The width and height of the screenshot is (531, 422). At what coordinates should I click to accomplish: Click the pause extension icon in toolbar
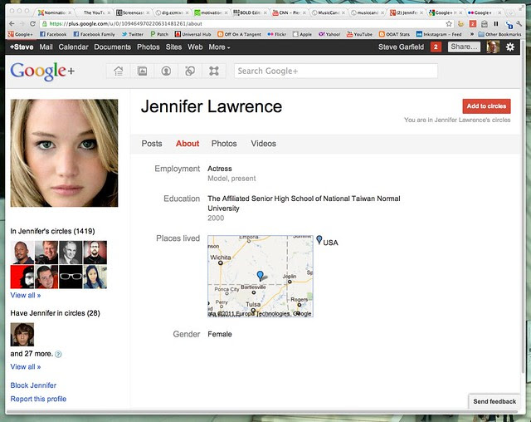pyautogui.click(x=496, y=24)
